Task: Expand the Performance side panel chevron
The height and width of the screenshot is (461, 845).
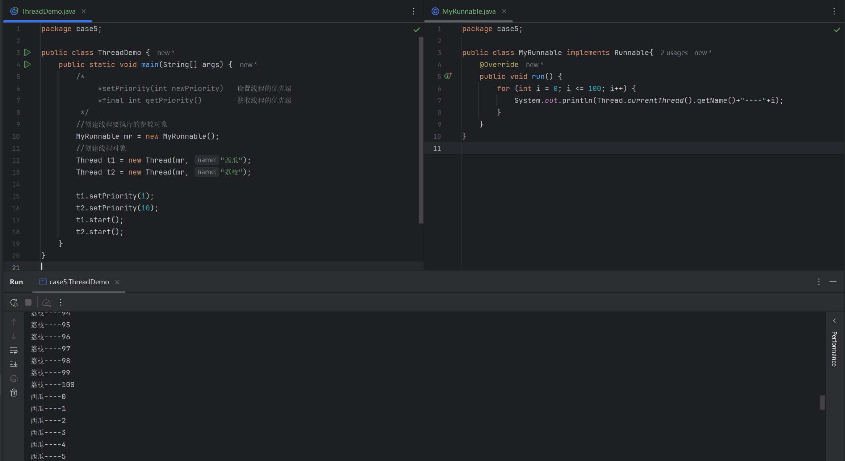Action: pos(834,321)
